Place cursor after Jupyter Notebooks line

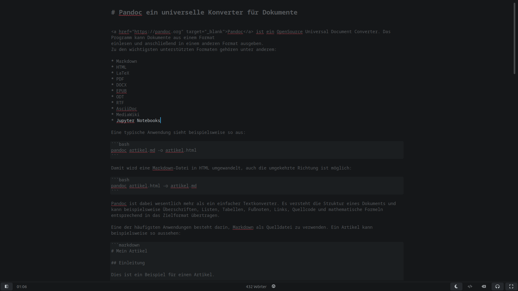[161, 120]
